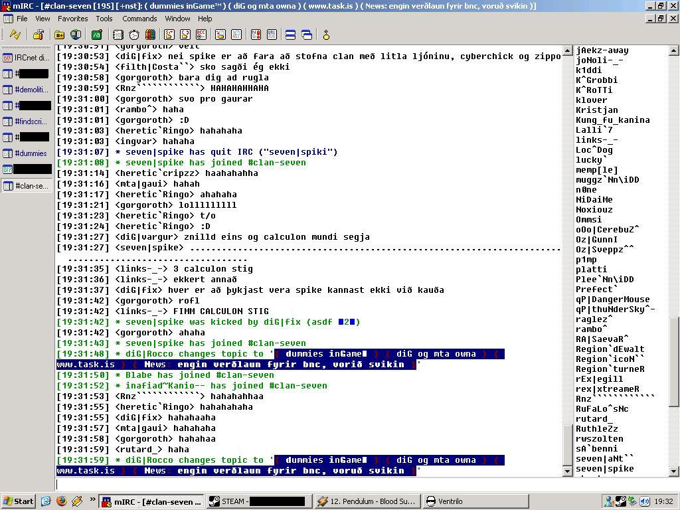Open the Channels Folder toolbar icon

point(59,35)
